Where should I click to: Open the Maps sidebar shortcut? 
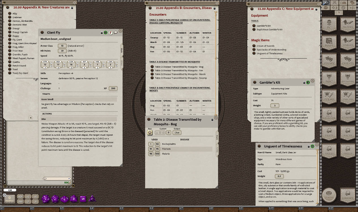pos(329,42)
